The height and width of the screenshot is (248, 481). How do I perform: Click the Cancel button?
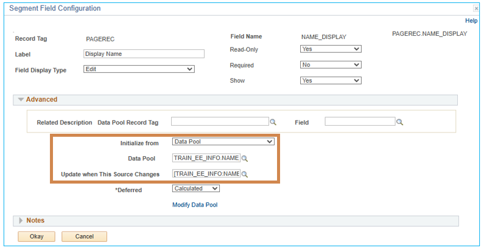[x=85, y=236]
